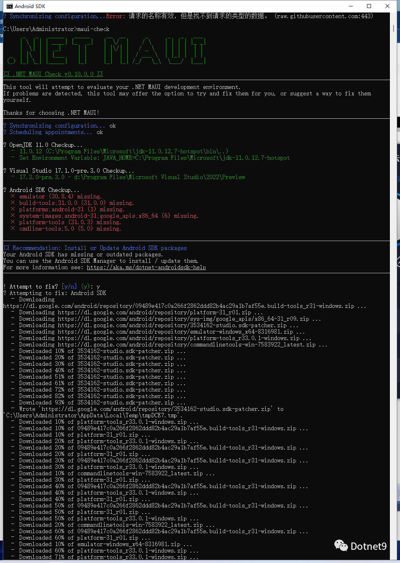
Task: Click the raw.githubusercontent.com:443 error line
Action: click(x=188, y=16)
